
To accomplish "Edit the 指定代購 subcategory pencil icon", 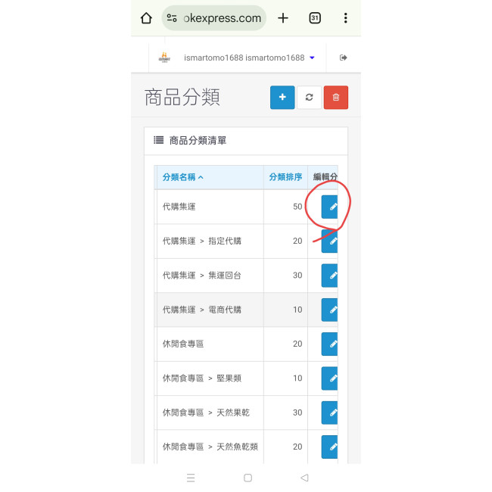I will [x=331, y=241].
